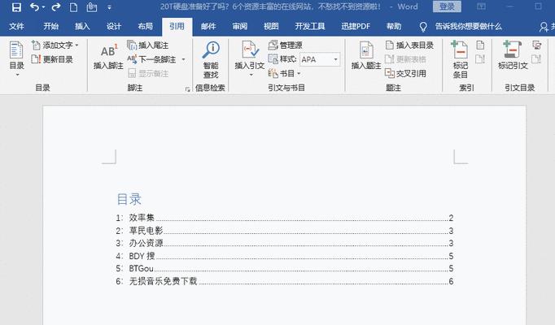
Task: Open the 开发工具 tab
Action: point(310,27)
